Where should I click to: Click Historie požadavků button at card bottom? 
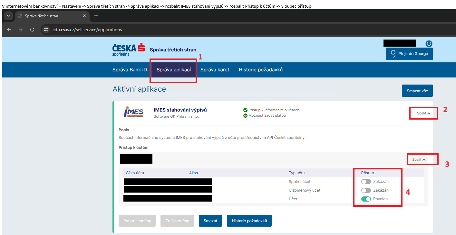(x=249, y=221)
